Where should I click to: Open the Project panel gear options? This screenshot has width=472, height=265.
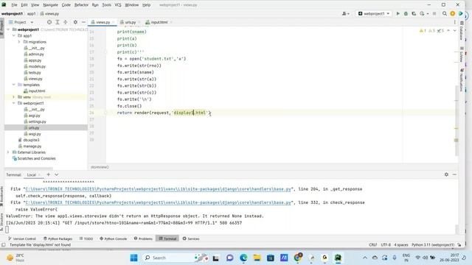[x=75, y=22]
